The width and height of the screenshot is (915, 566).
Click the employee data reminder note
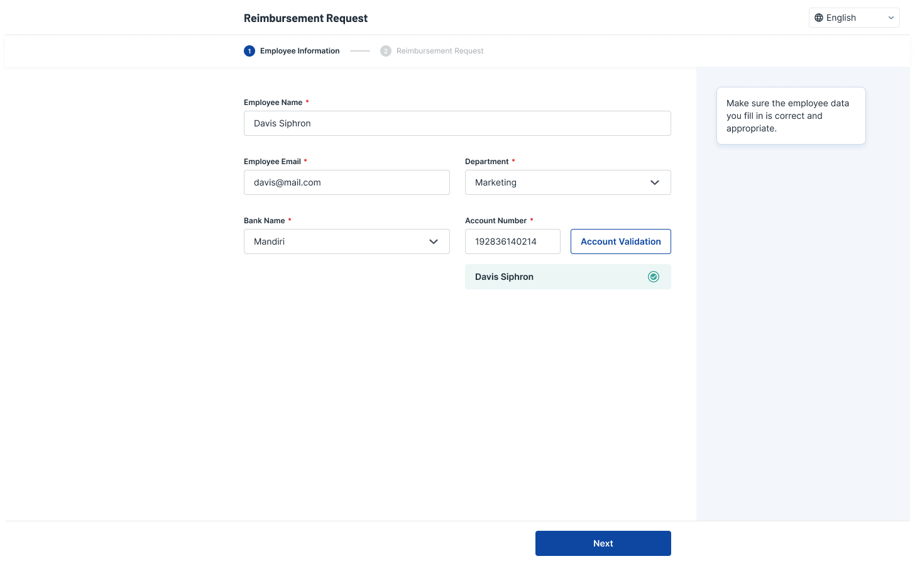(791, 116)
